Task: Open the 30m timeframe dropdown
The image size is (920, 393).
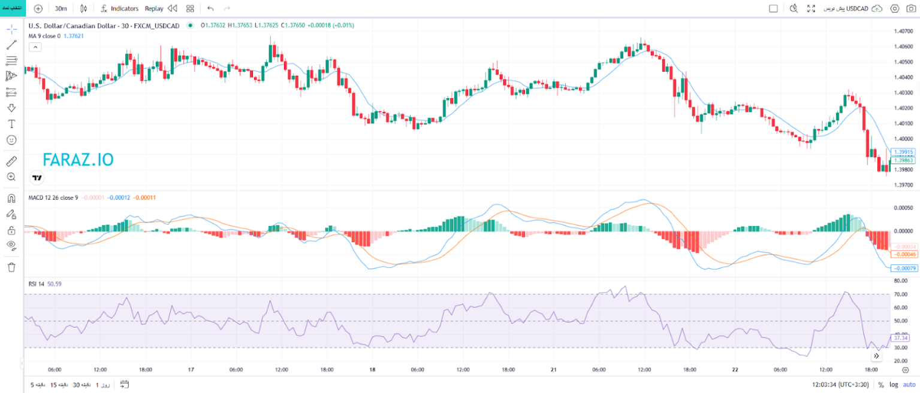Action: point(61,8)
